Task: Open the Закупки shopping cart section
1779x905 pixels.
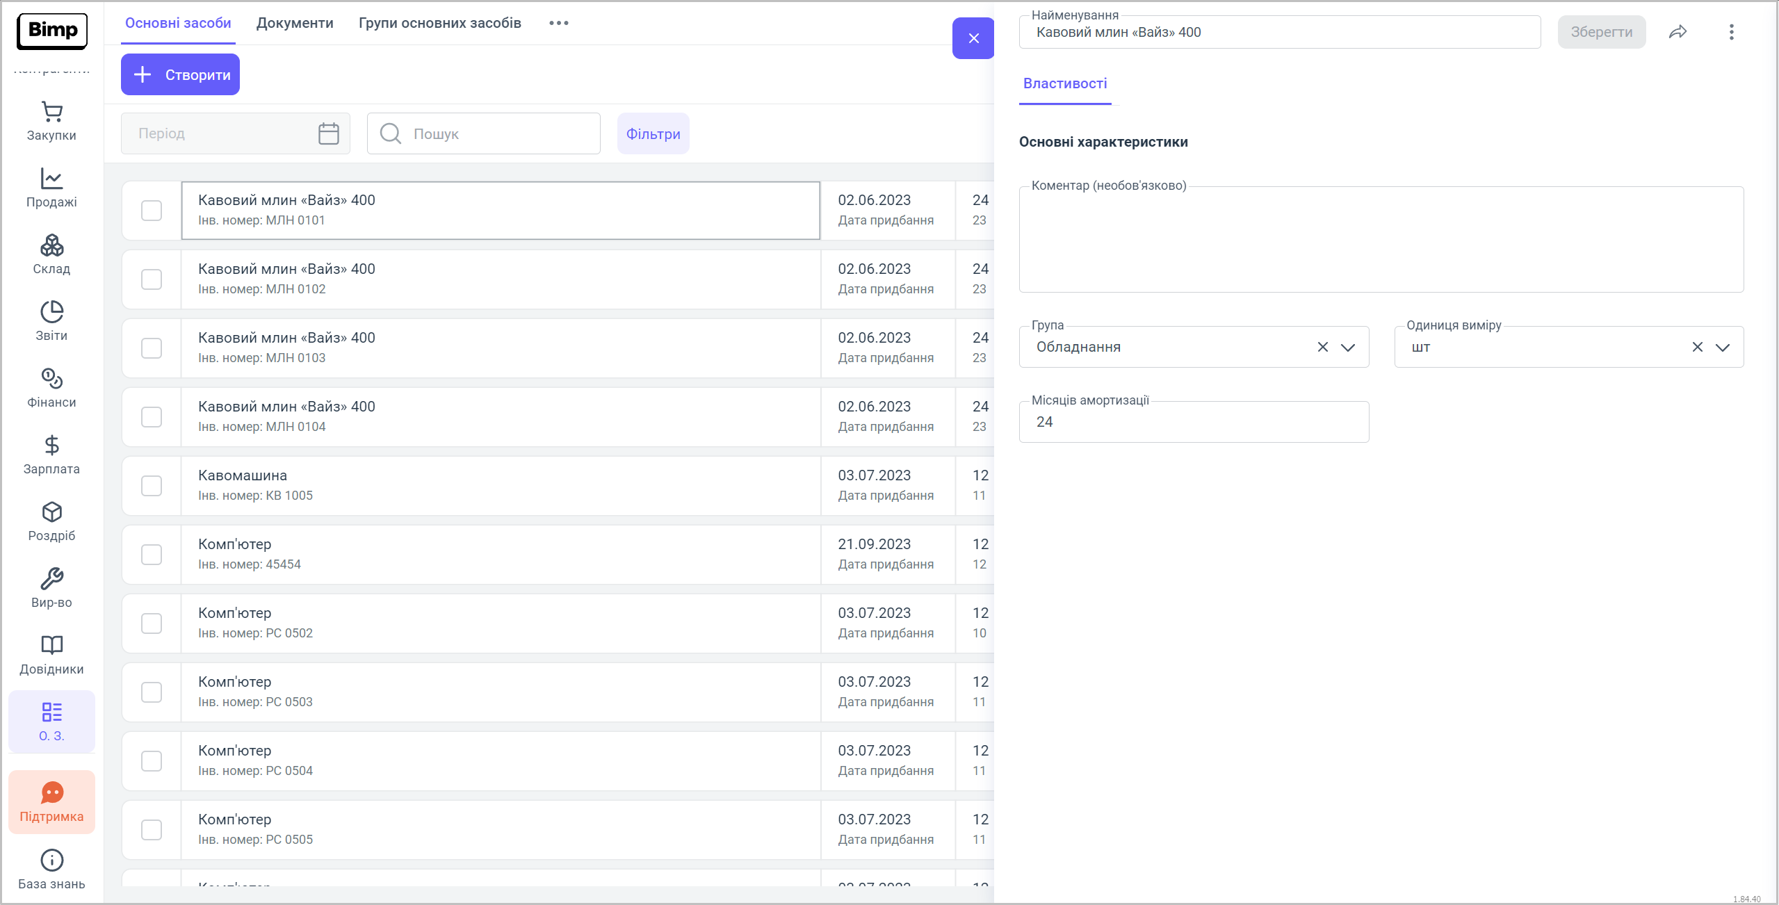Action: (51, 122)
